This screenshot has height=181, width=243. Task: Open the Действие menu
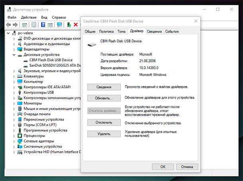[29, 18]
